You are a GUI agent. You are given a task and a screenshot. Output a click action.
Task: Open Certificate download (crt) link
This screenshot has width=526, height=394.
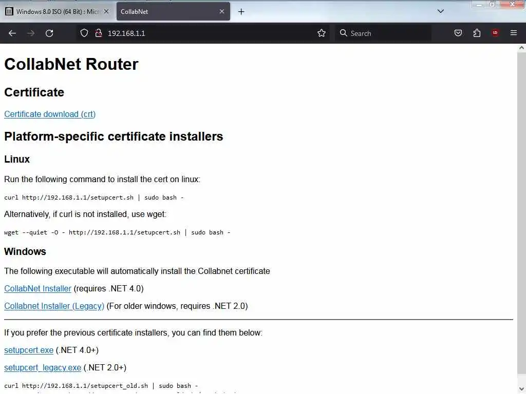point(50,114)
